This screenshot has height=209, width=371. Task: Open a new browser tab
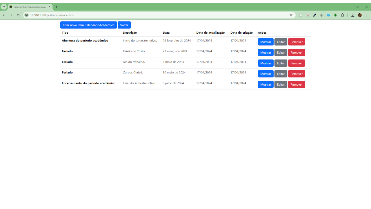click(x=56, y=7)
